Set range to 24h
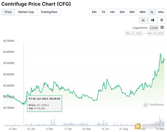This screenshot has height=132, width=167. [x=94, y=12]
